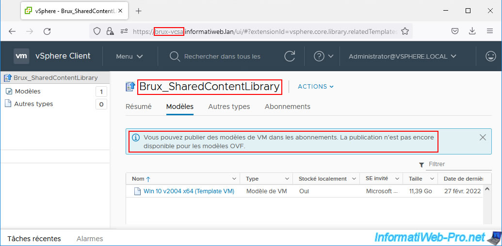Switch to the Autres types tab
Screen dimensions: 502x246
[x=229, y=107]
